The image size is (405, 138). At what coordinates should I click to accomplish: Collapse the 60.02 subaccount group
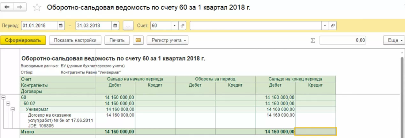click(x=8, y=103)
